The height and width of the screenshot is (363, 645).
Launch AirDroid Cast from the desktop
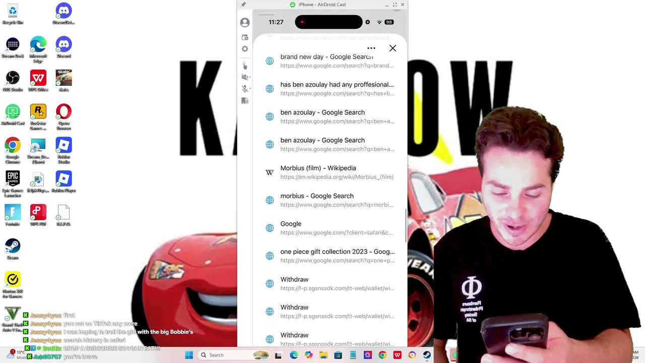click(13, 114)
